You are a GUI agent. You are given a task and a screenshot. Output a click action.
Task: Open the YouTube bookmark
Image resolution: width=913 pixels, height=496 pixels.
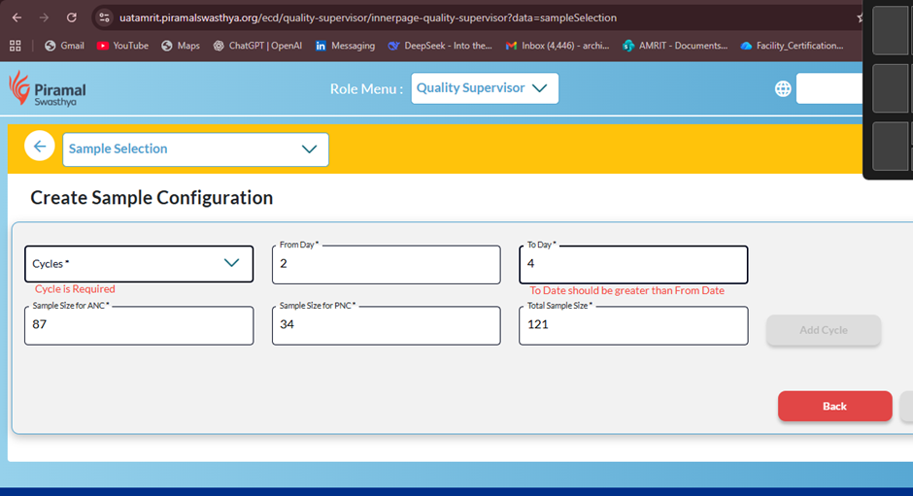122,46
